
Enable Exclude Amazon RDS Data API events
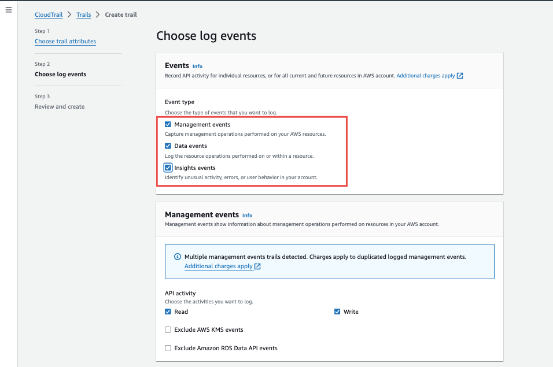pyautogui.click(x=168, y=348)
